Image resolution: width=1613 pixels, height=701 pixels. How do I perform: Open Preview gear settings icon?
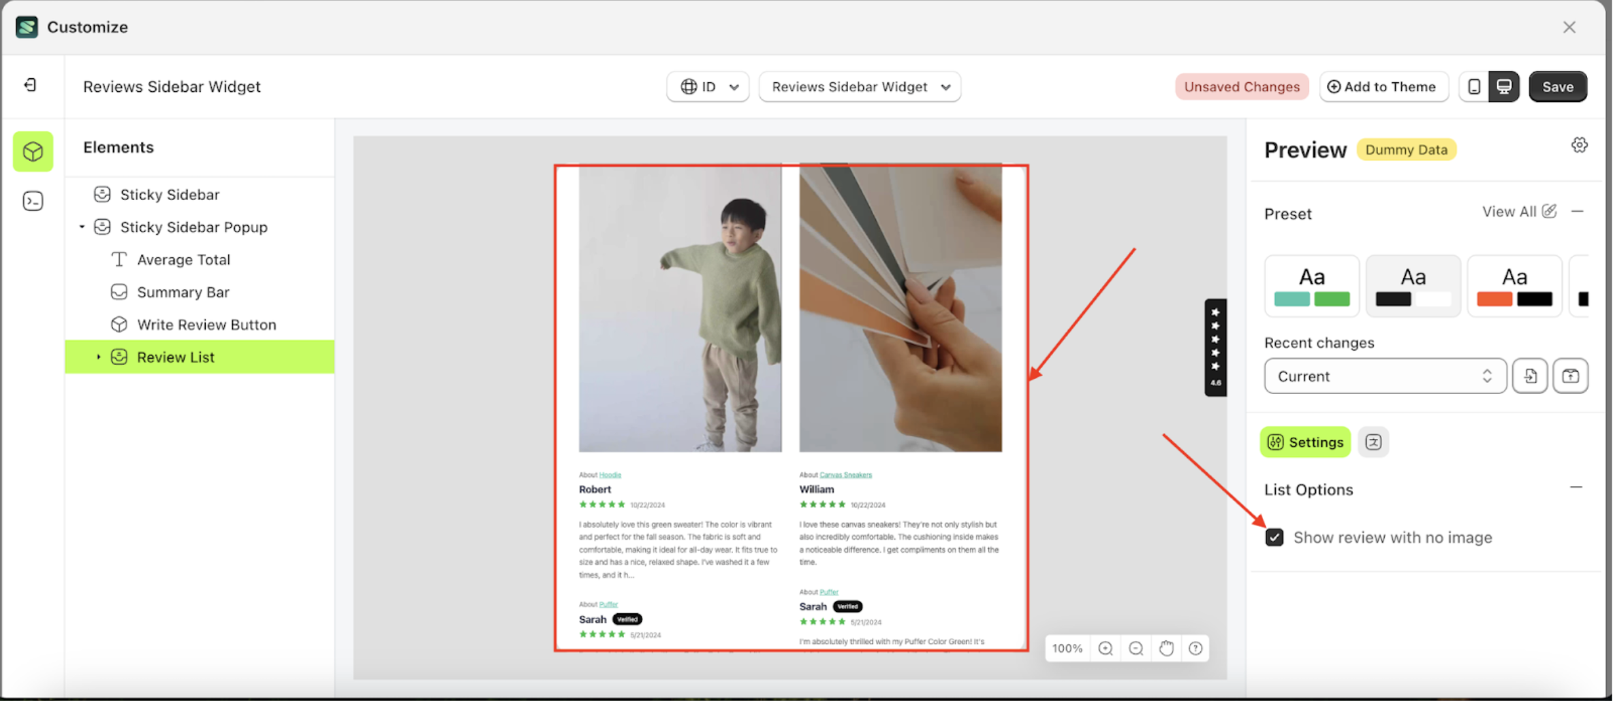[1579, 145]
